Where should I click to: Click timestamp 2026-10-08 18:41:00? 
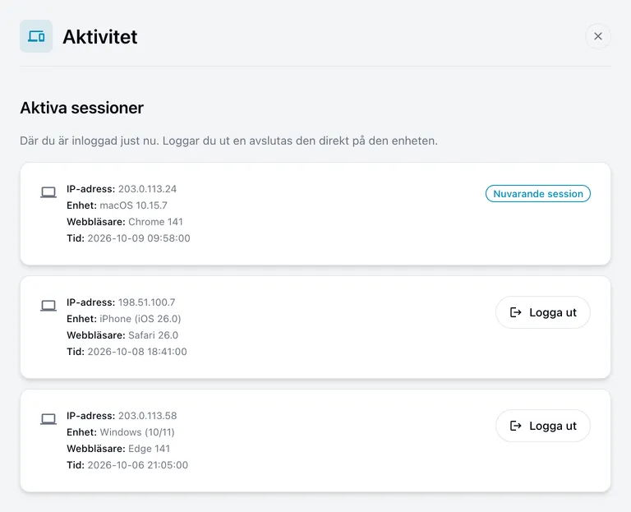tap(137, 352)
